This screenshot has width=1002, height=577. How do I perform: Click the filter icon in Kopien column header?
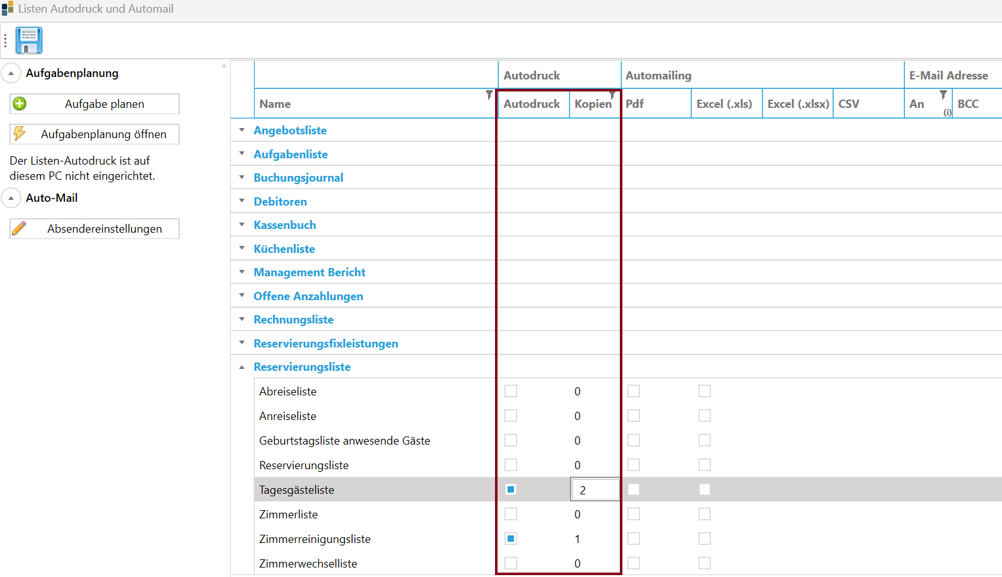[612, 95]
